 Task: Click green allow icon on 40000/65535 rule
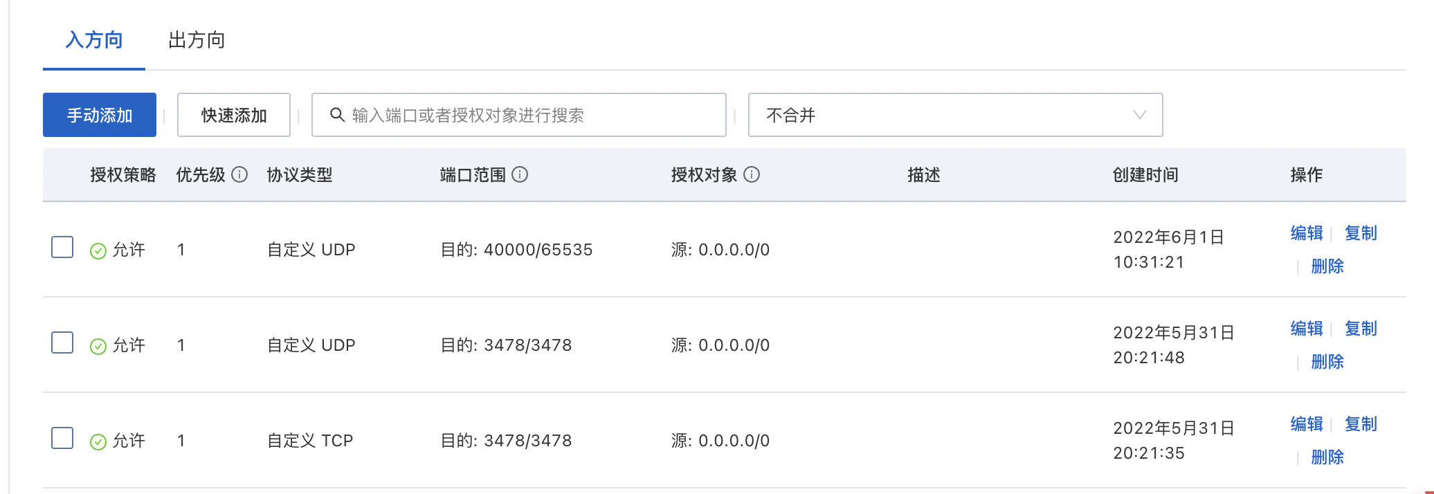click(98, 250)
